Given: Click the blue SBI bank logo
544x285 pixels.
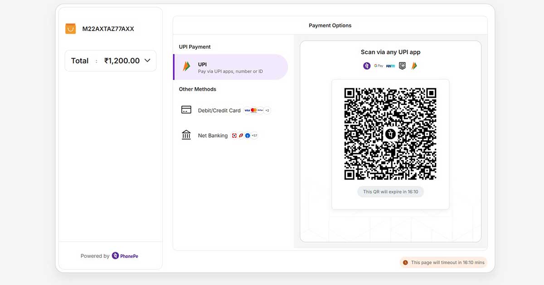Looking at the screenshot, I should pos(248,136).
